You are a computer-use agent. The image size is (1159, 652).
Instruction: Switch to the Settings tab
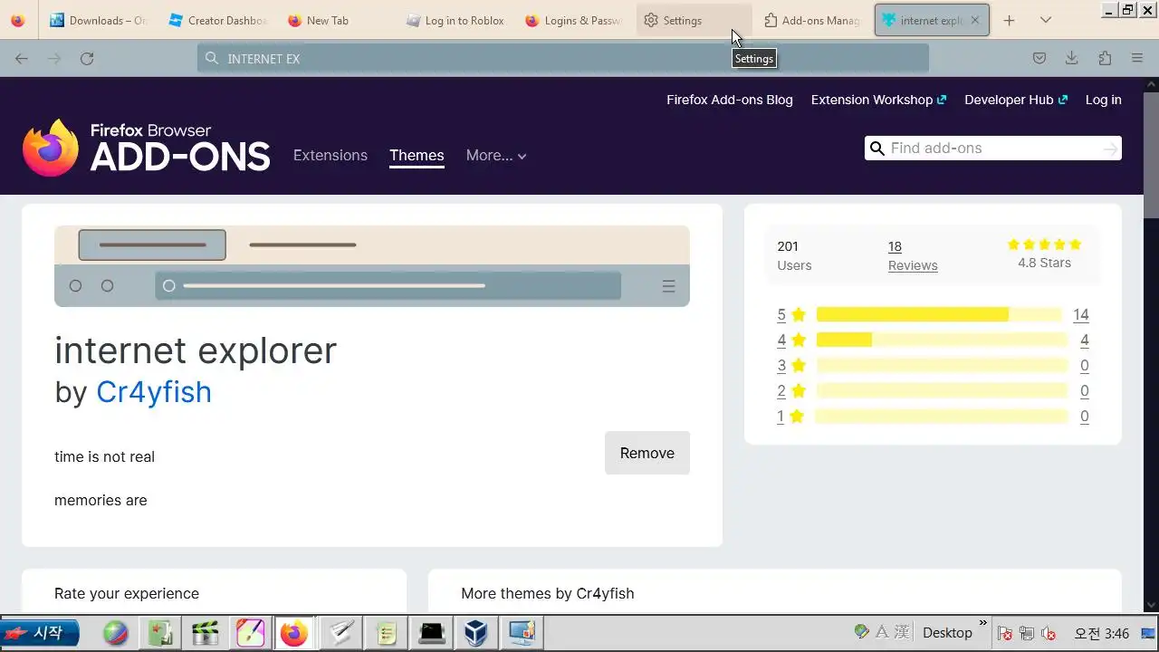pos(694,20)
